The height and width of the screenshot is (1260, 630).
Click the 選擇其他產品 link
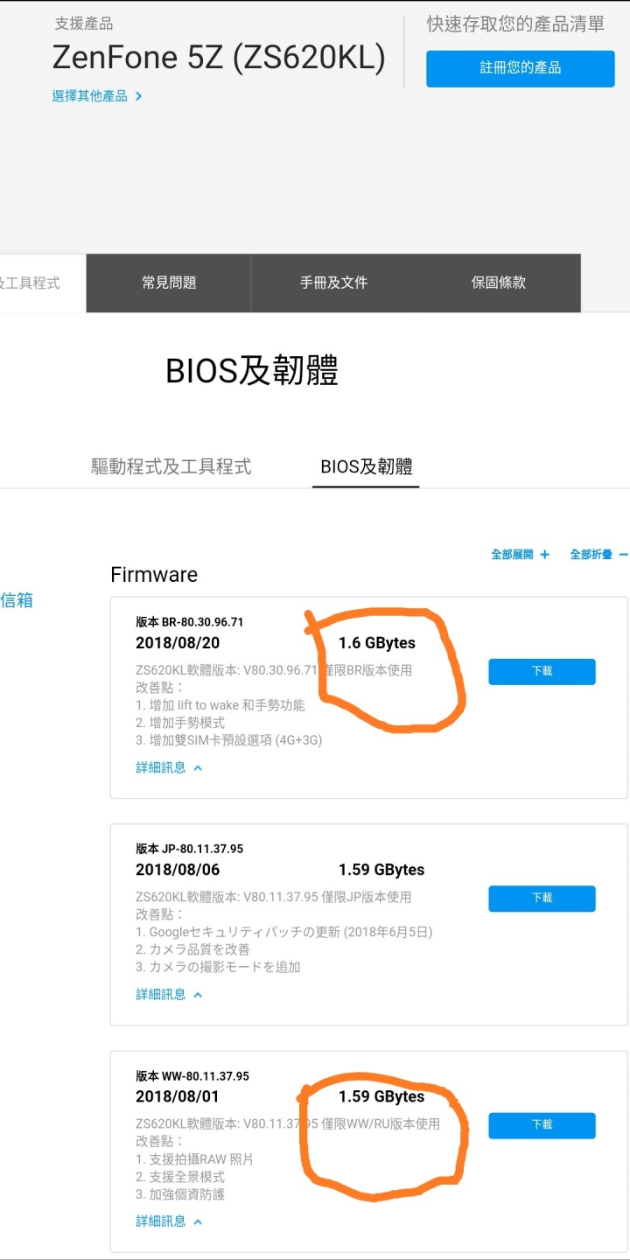90,96
